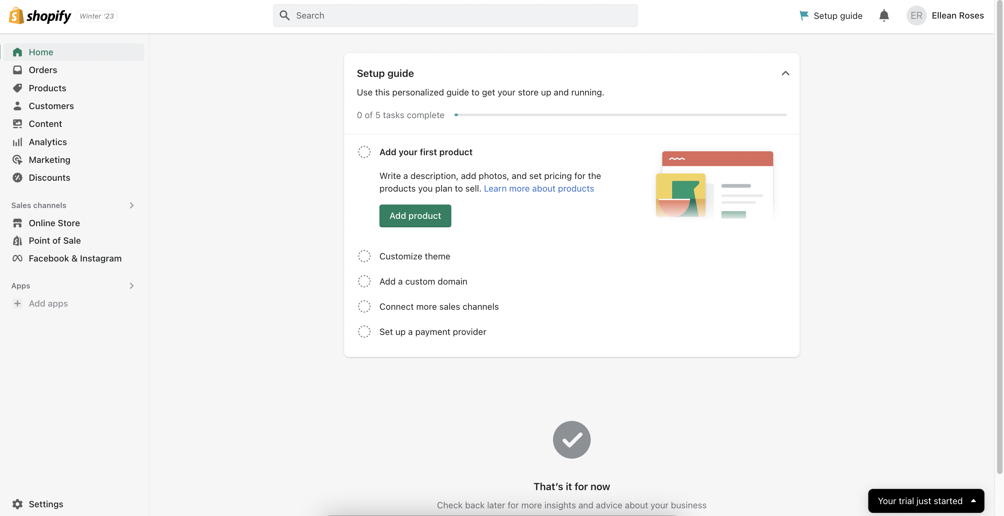1004x516 pixels.
Task: Click the Setup guide flag icon
Action: (x=804, y=16)
